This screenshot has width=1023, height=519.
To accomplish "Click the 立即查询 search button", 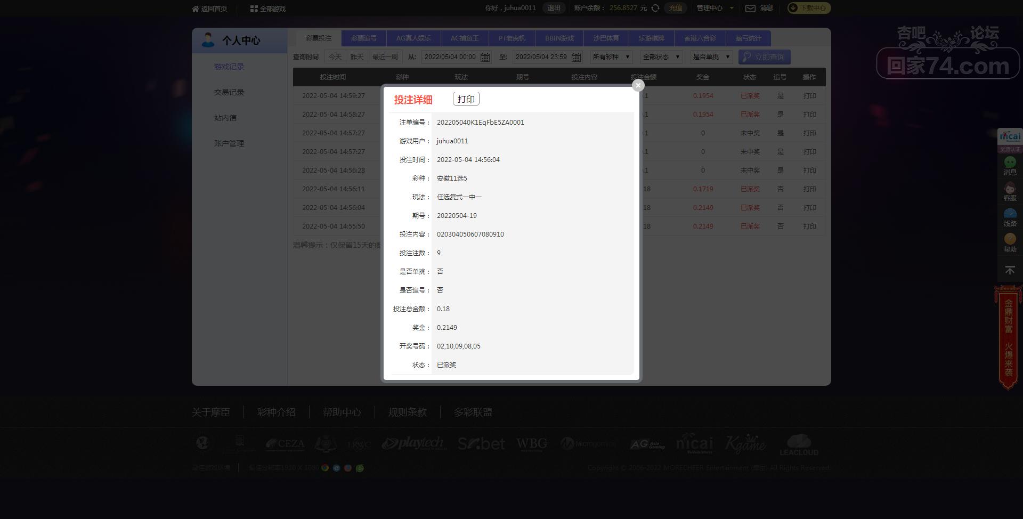I will 764,57.
